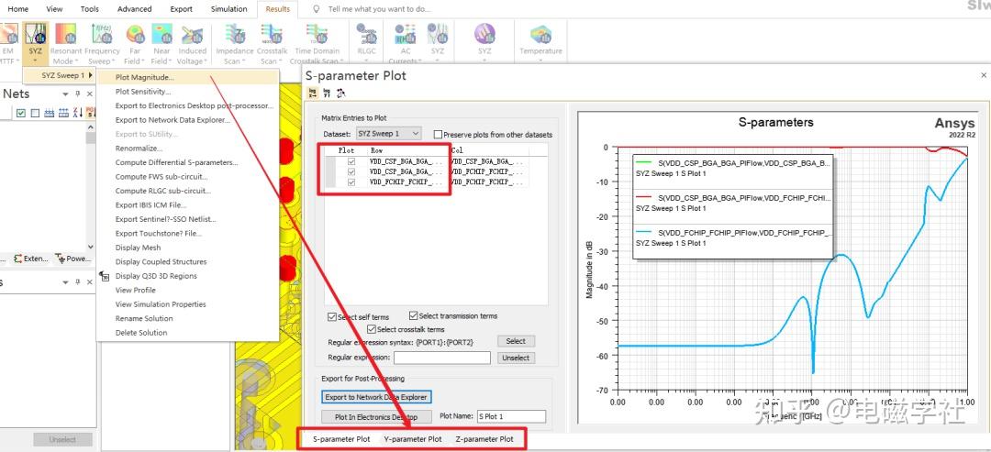This screenshot has height=452, width=991.
Task: Click the EM MTTF ribbon icon
Action: pyautogui.click(x=7, y=34)
